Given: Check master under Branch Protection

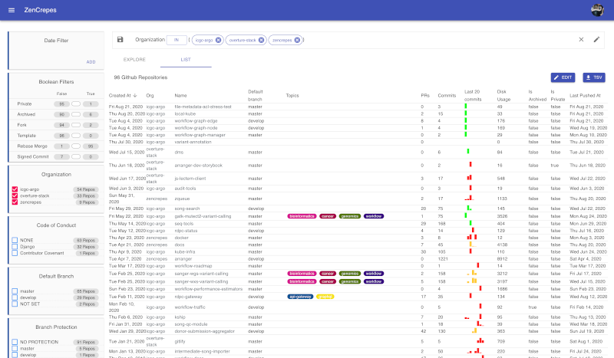Looking at the screenshot, I should (15, 348).
